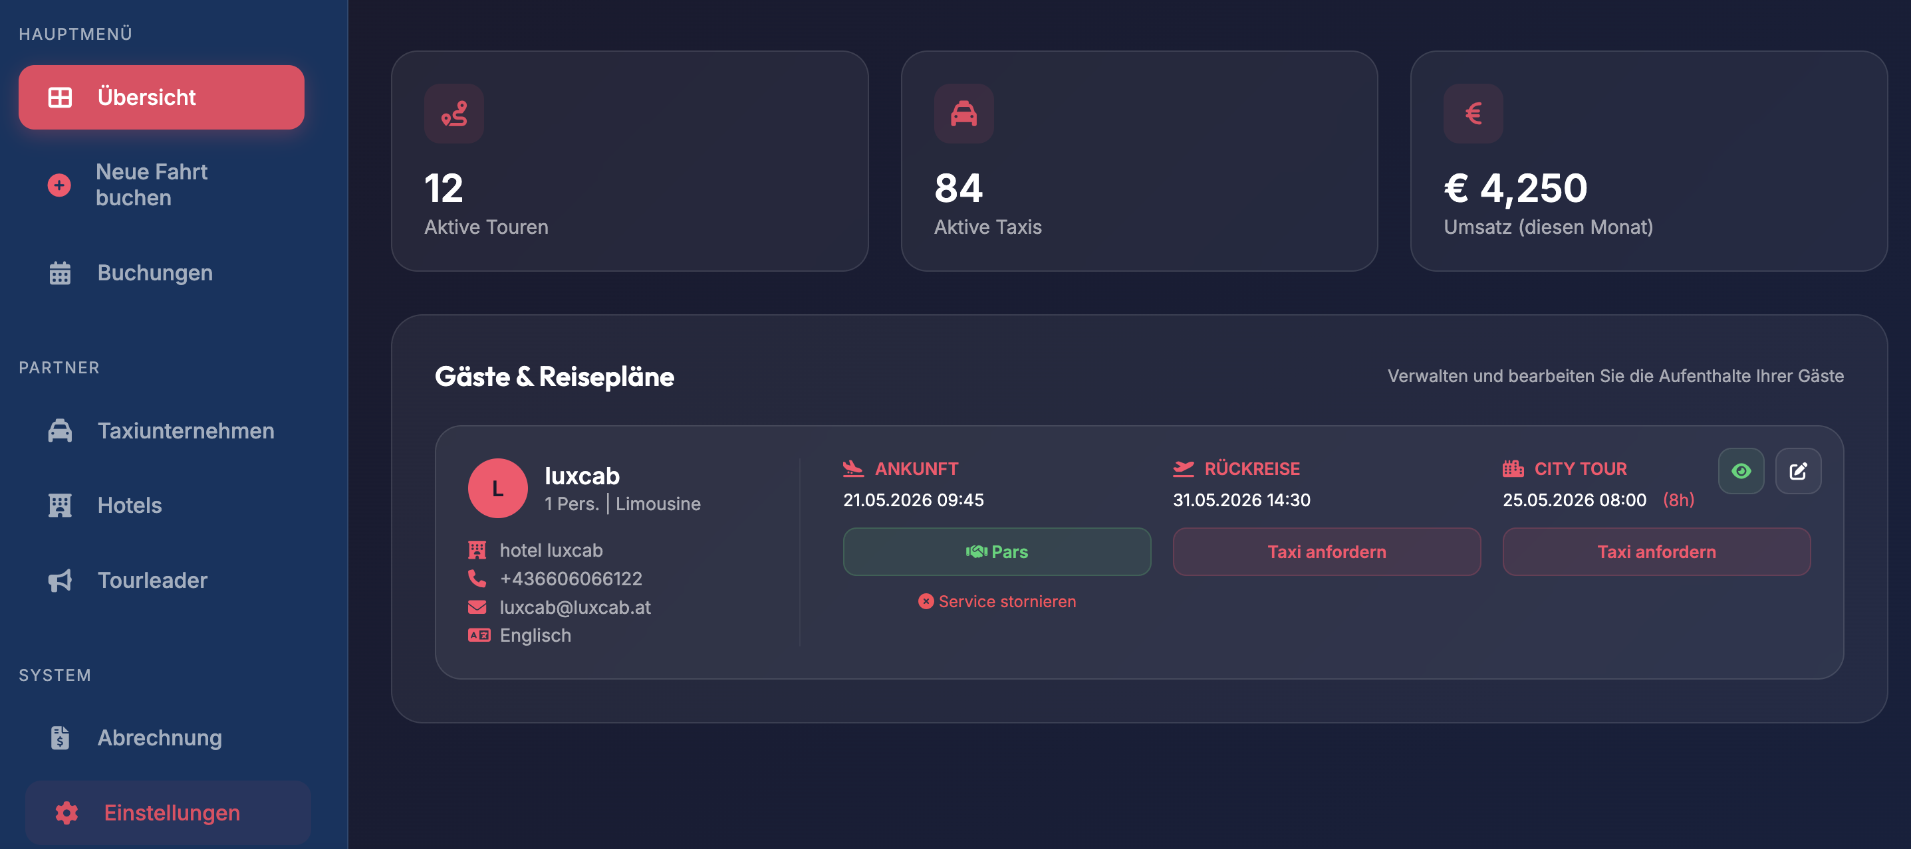Open the Übersicht dashboard menu item
Image resolution: width=1911 pixels, height=849 pixels.
(x=161, y=97)
